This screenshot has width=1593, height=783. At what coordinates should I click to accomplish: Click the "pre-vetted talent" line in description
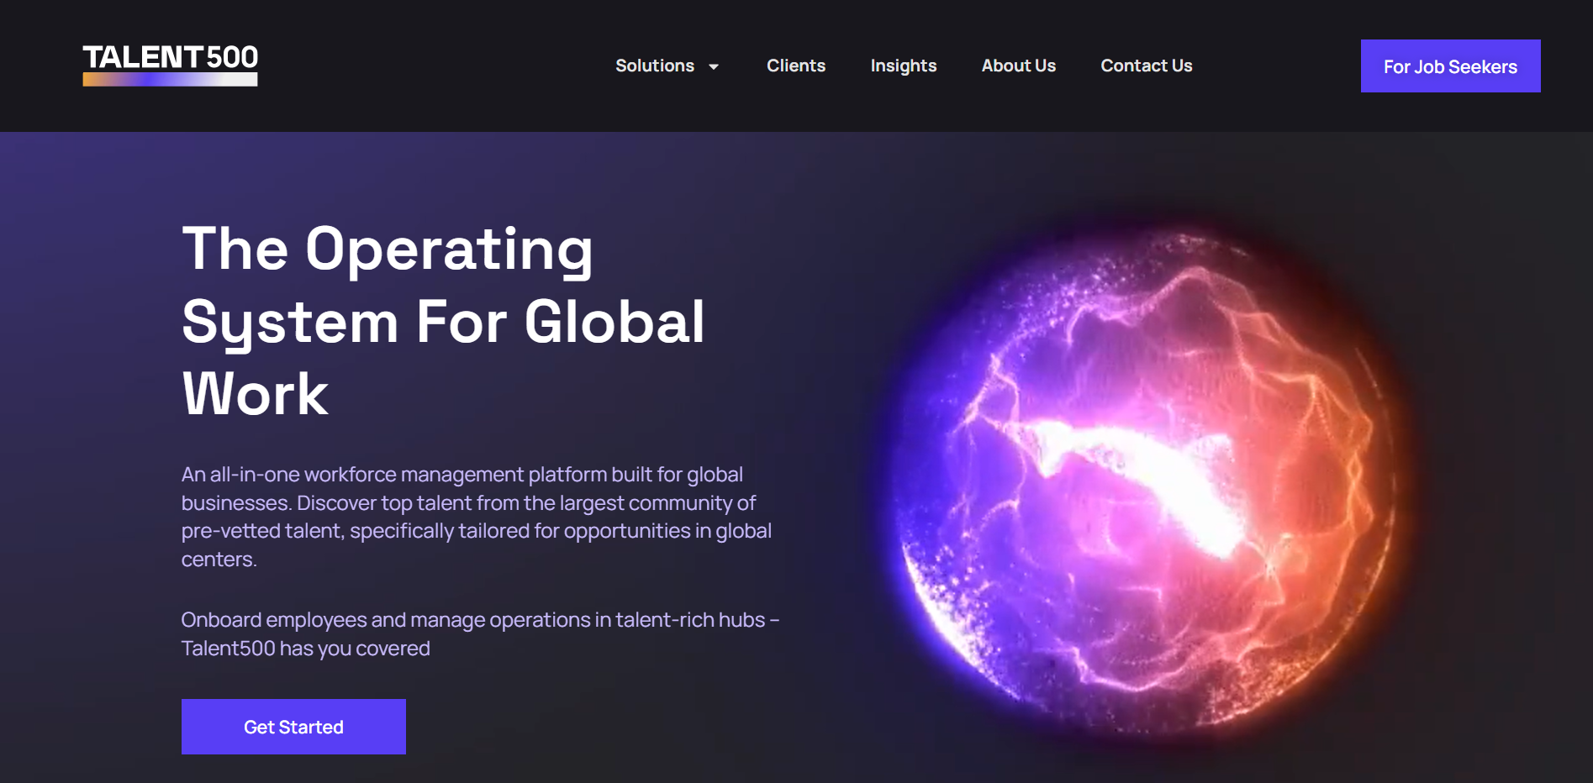tap(476, 531)
